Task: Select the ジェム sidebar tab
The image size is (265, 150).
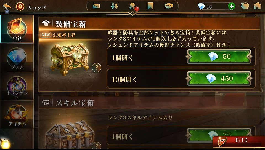Action: 17,58
